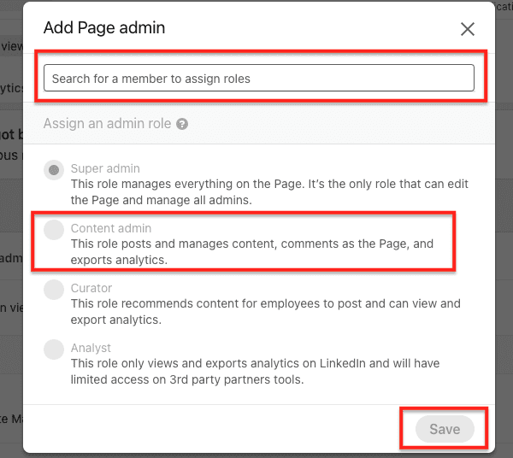
Task: Click Super admin description about managing everything
Action: pyautogui.click(x=269, y=192)
